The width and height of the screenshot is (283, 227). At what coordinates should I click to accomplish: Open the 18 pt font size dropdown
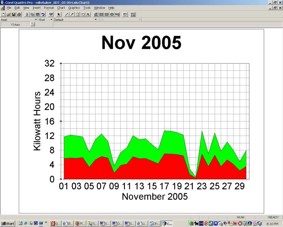pyautogui.click(x=51, y=19)
